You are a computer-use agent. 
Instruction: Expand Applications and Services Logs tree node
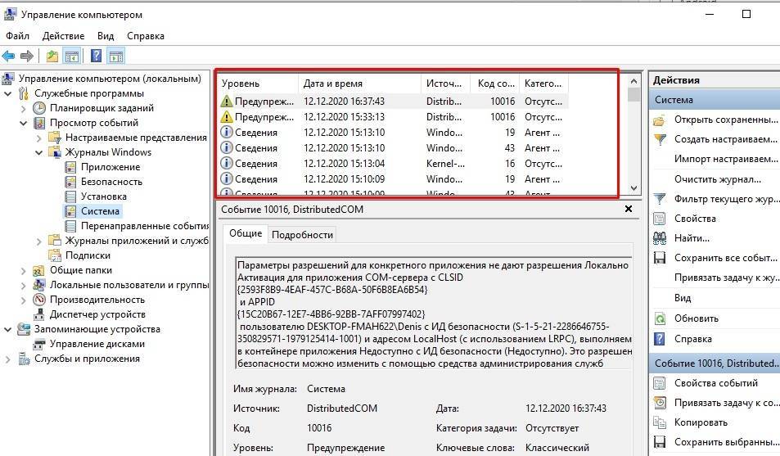pyautogui.click(x=38, y=241)
